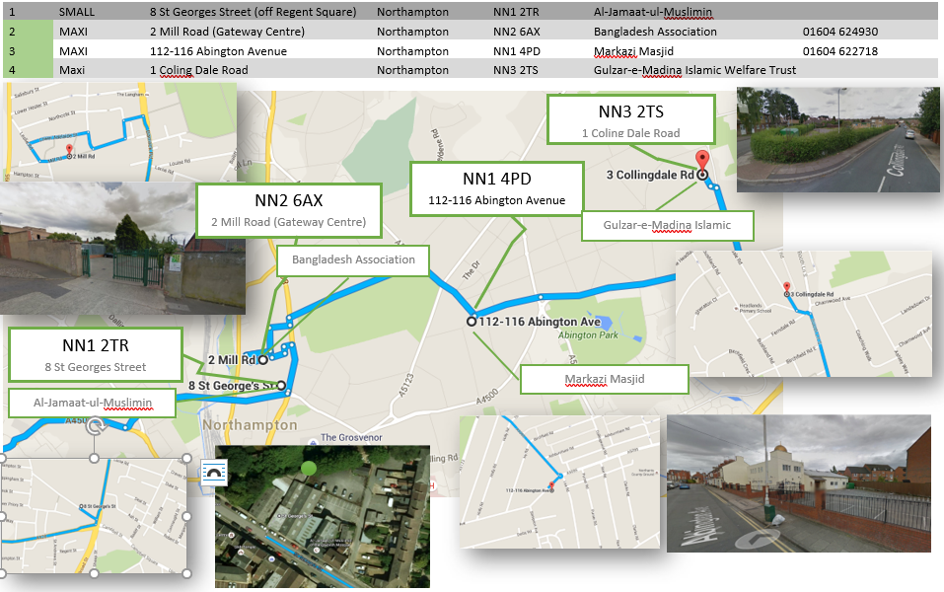Select the NN2 6AX callout box
This screenshot has height=592, width=944.
click(288, 210)
